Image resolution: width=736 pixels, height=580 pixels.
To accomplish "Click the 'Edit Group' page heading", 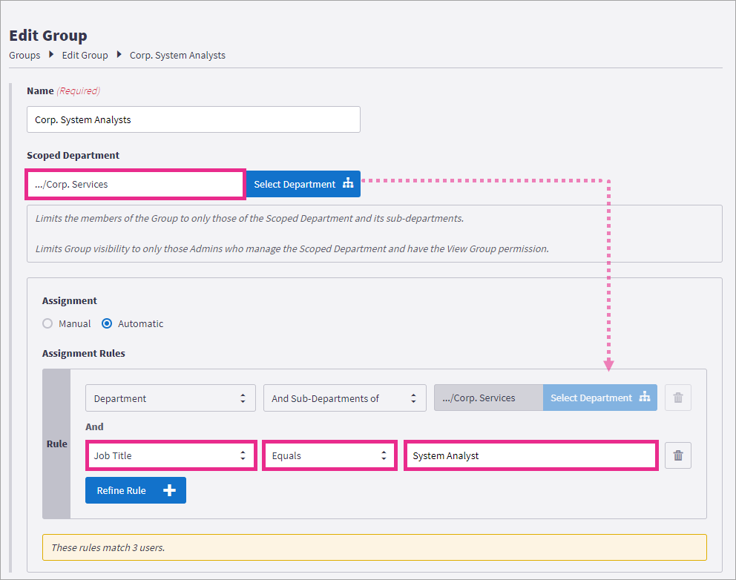I will click(48, 36).
